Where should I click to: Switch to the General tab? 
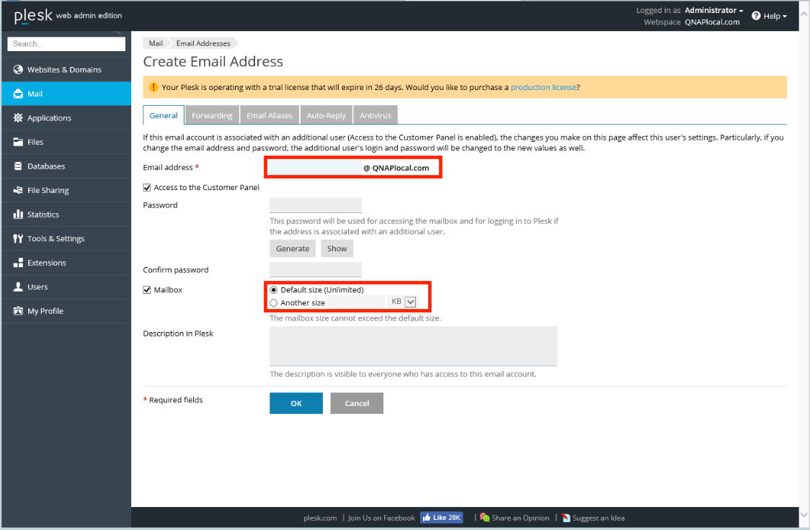[x=164, y=115]
